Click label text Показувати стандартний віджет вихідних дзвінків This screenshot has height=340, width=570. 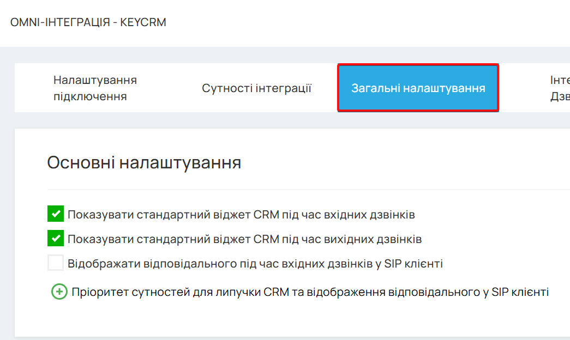[x=245, y=239]
